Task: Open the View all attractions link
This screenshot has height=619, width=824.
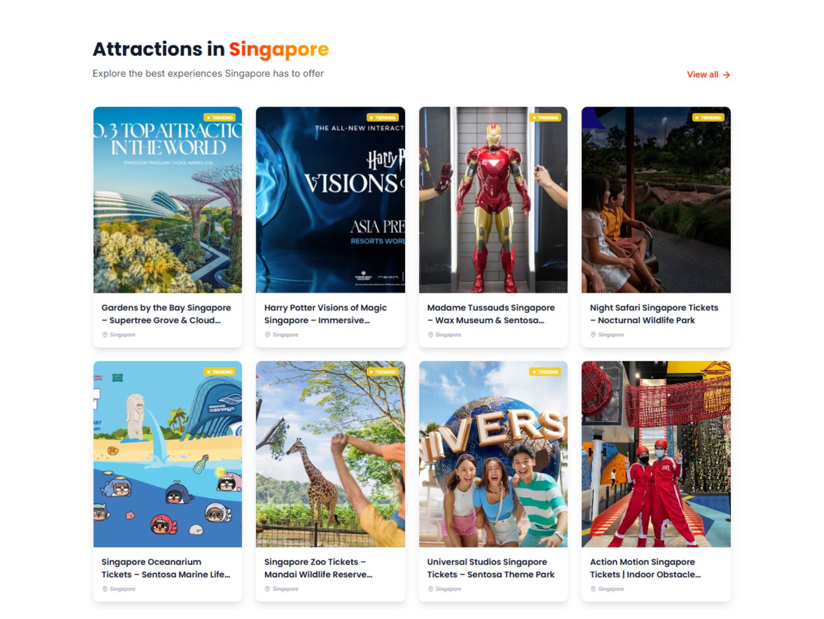Action: pos(708,75)
